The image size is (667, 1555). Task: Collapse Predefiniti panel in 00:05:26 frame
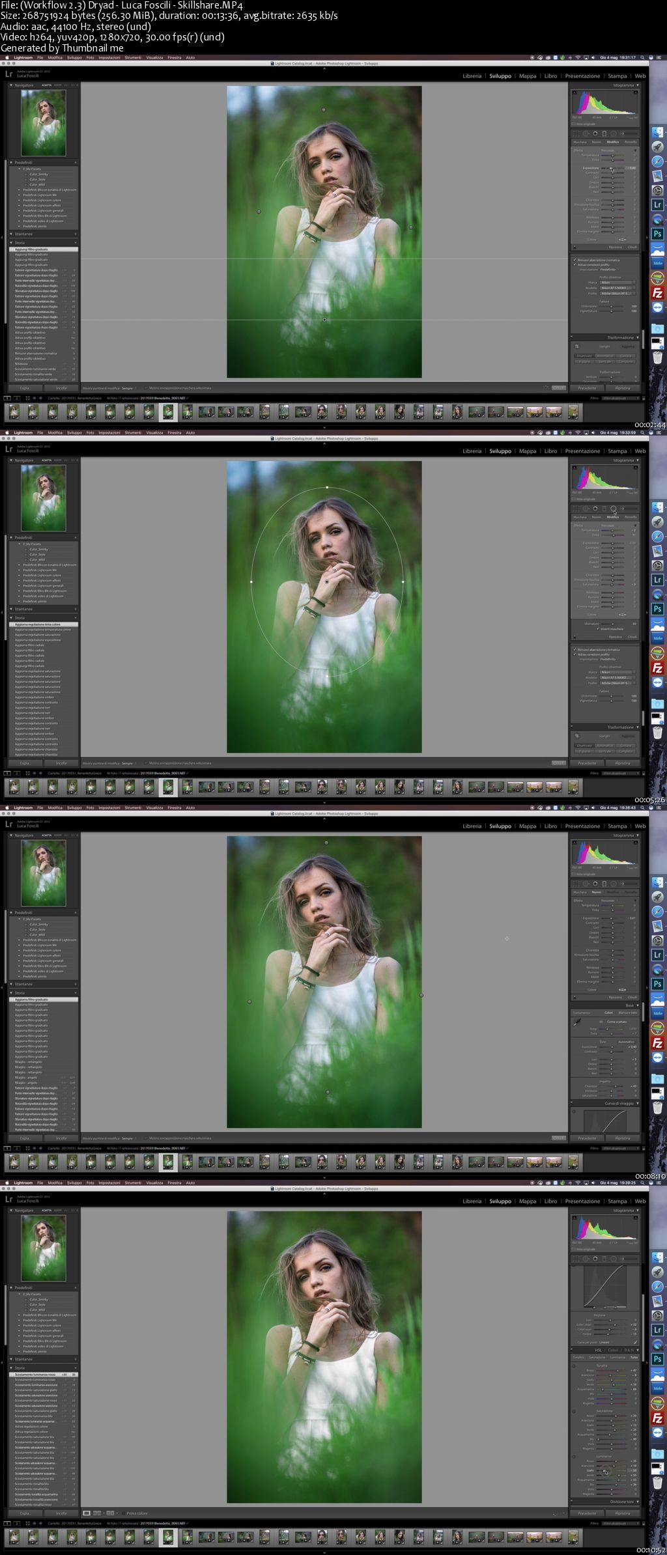(x=10, y=538)
